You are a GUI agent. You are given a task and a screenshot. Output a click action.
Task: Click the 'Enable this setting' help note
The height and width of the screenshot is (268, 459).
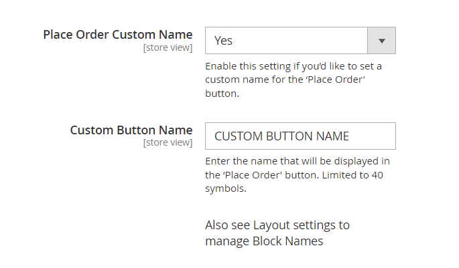pos(293,80)
